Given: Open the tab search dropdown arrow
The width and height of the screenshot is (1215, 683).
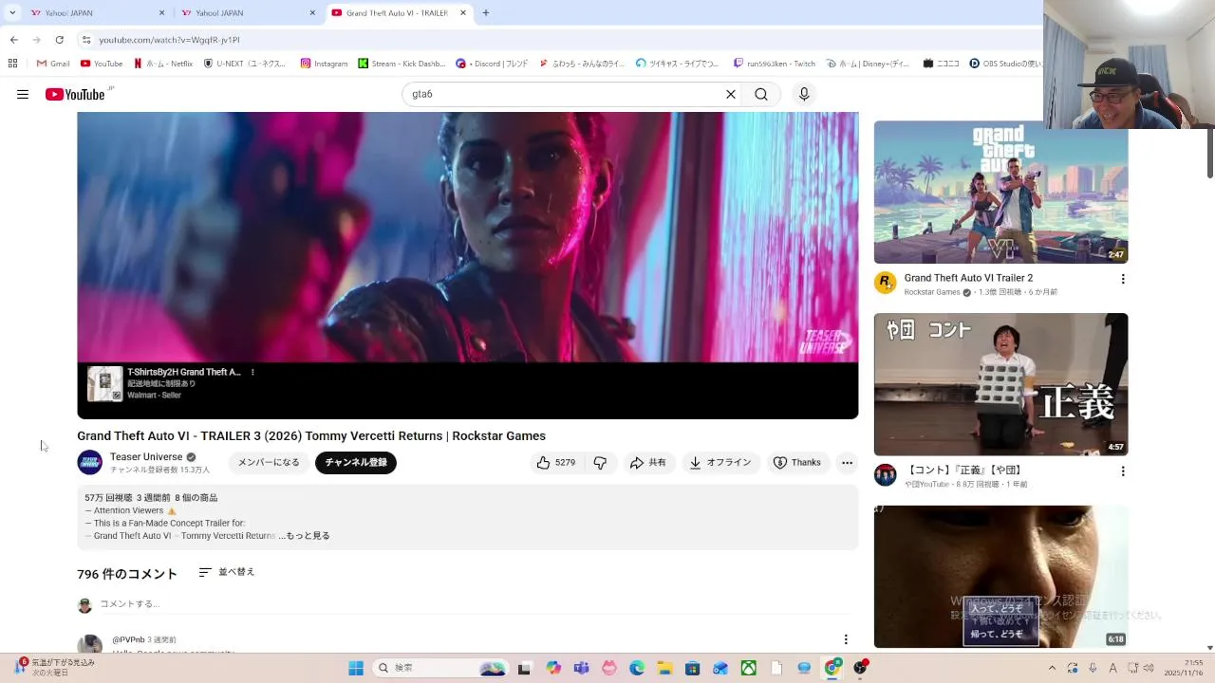Looking at the screenshot, I should pos(12,13).
